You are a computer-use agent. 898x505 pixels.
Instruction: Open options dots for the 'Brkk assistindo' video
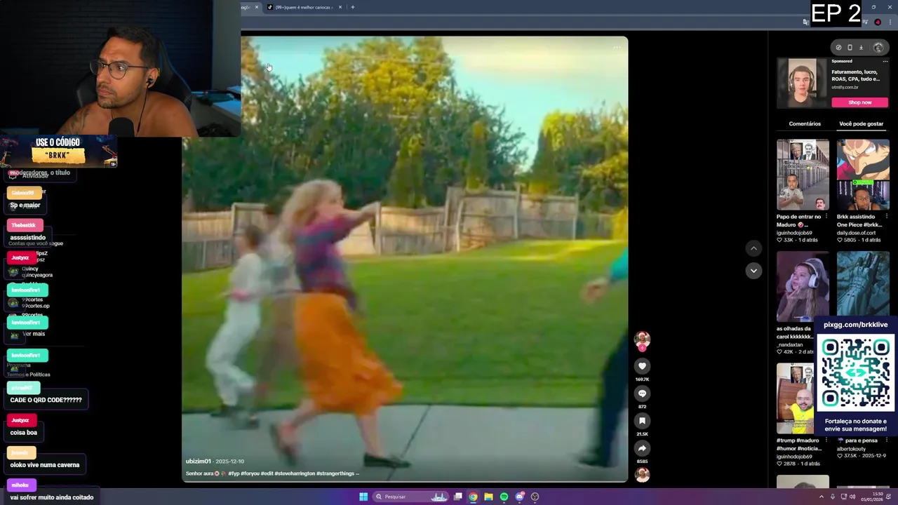tap(888, 217)
